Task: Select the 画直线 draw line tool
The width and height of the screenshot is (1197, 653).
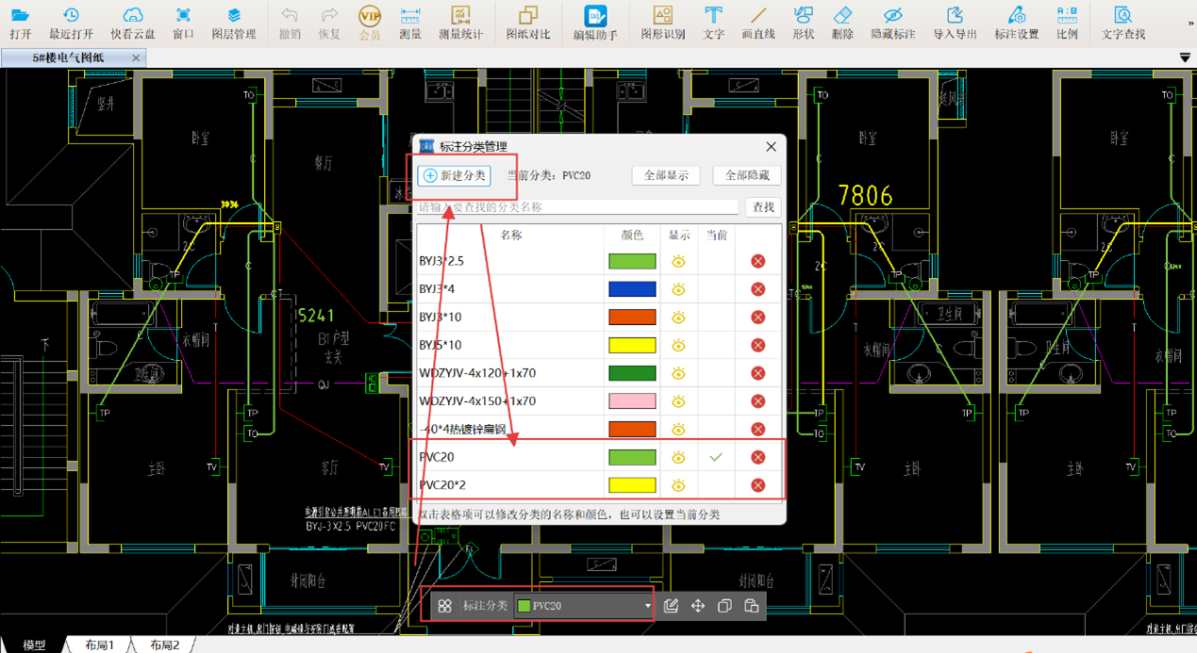Action: coord(757,22)
